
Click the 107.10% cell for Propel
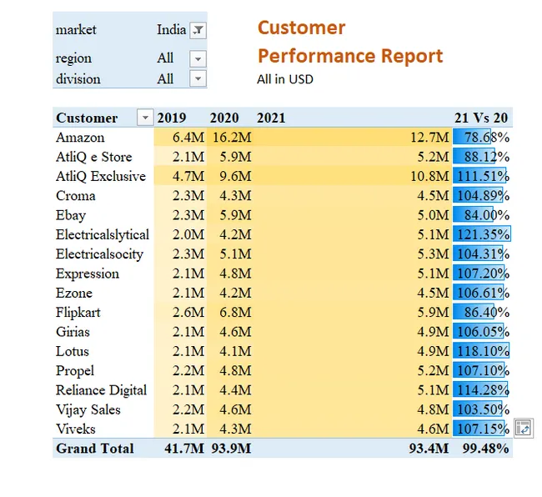pyautogui.click(x=483, y=371)
